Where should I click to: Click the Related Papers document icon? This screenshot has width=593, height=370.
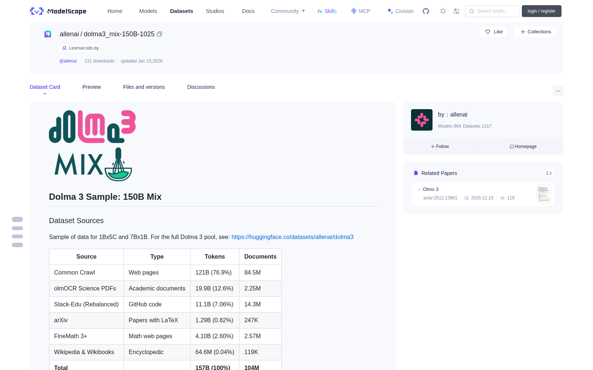coord(416,173)
